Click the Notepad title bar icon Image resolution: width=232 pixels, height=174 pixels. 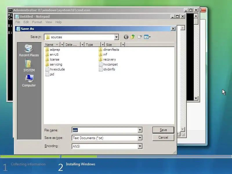[x=17, y=17]
